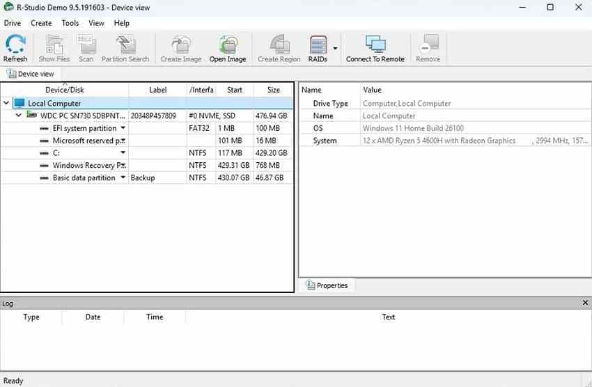Open the Basic data partition dropdown arrow
592x387 pixels.
[x=123, y=177]
